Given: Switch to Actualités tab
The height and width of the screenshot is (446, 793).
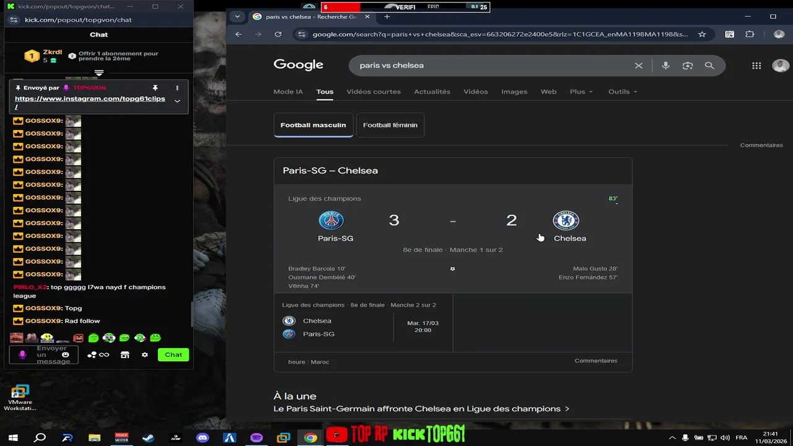Looking at the screenshot, I should (x=432, y=92).
